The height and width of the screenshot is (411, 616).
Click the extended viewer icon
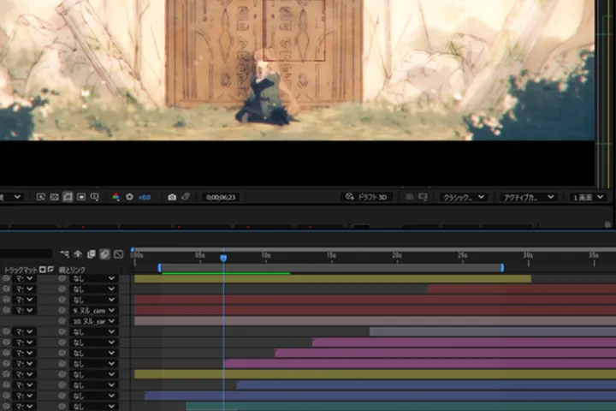coord(423,197)
